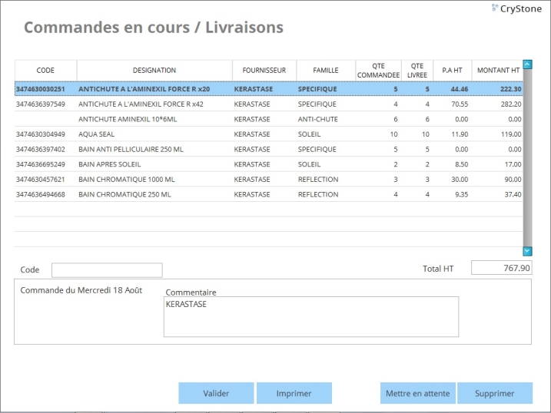Click amount 222.30 in MONTANT HT
Image resolution: width=551 pixels, height=413 pixels.
click(511, 89)
